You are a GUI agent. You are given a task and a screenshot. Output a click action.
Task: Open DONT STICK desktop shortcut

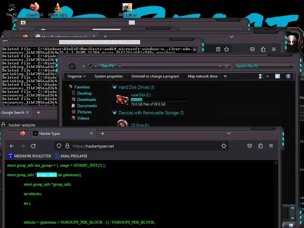58,10
